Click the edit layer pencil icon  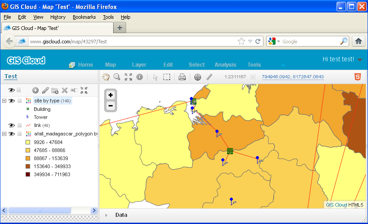(x=45, y=90)
